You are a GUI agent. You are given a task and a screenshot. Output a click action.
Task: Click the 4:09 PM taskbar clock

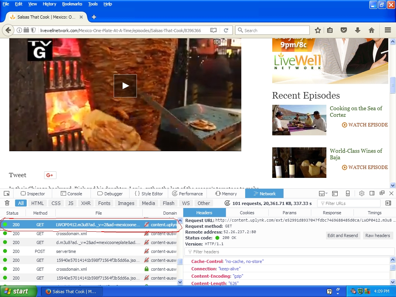[382, 291]
